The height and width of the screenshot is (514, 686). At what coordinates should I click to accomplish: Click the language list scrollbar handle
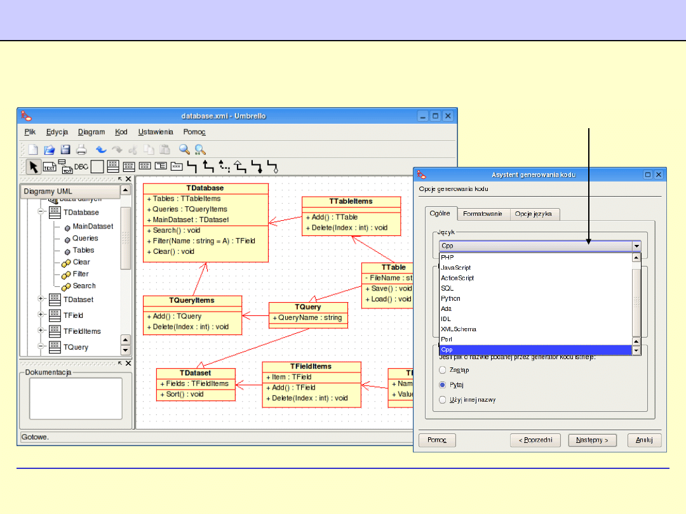point(636,301)
